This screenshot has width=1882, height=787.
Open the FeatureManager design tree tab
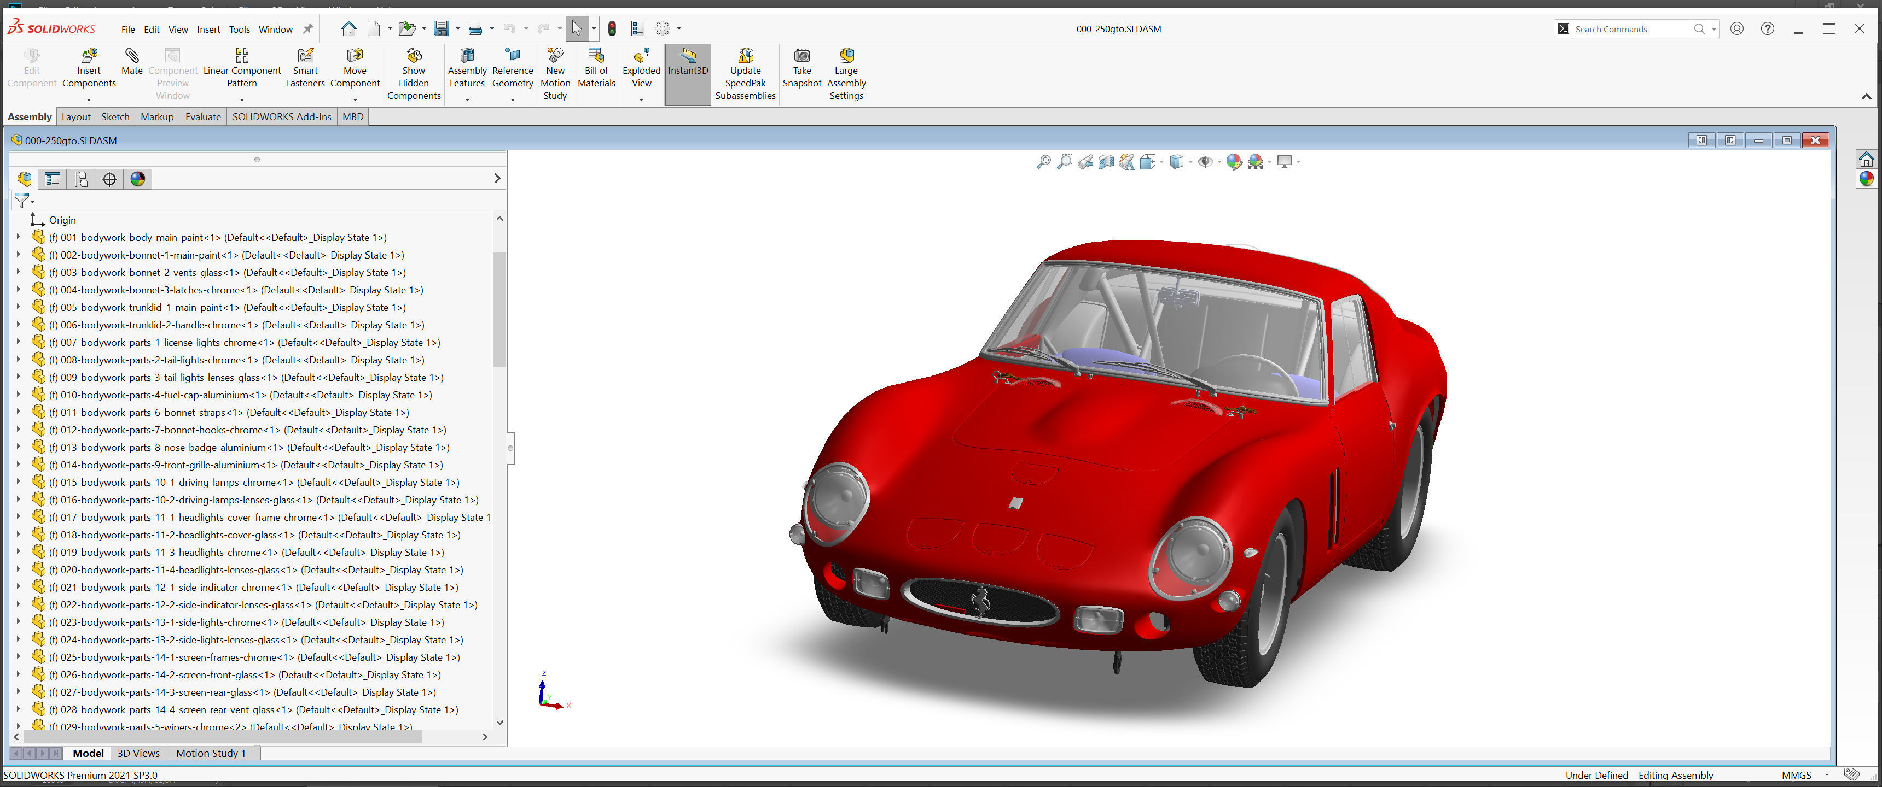pos(24,179)
